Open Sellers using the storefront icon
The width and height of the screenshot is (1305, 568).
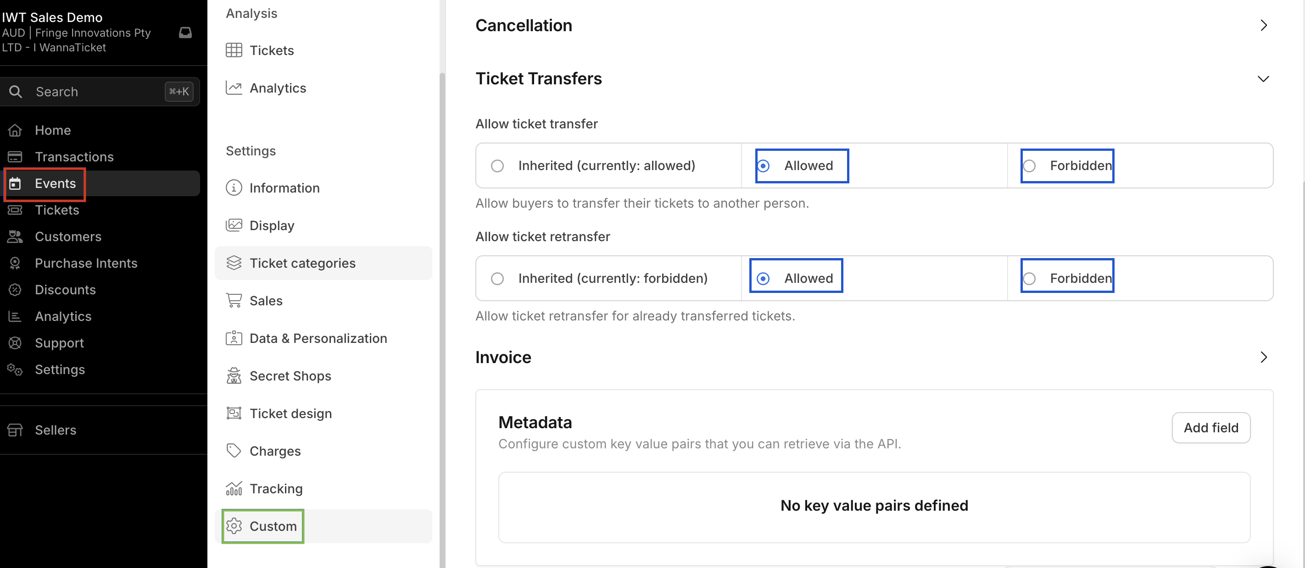[x=15, y=430]
